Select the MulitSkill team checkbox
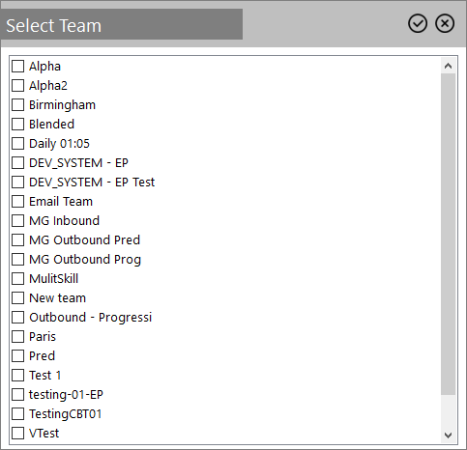467x450 pixels. 17,279
